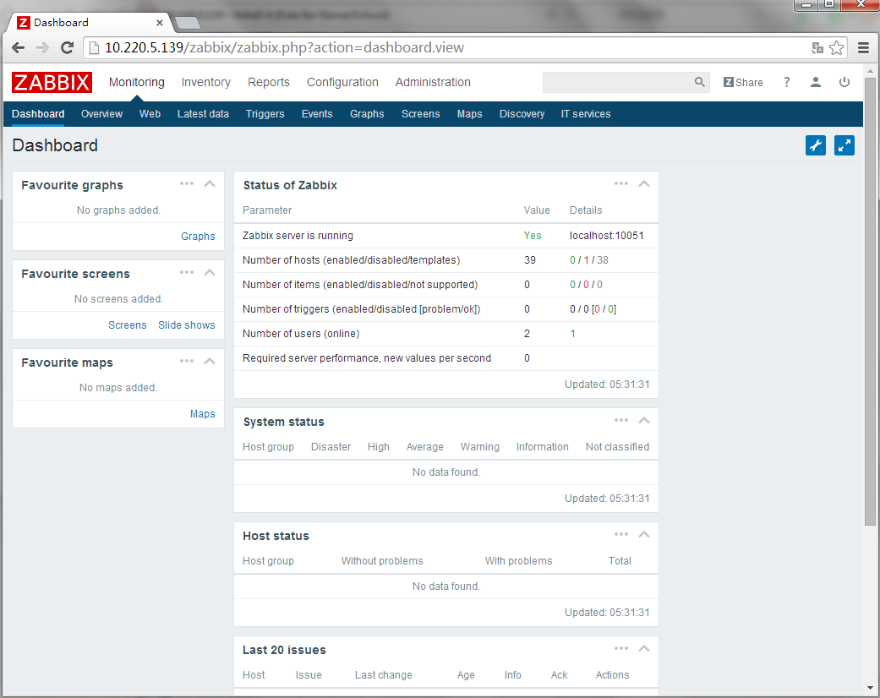Bookmark page with the star icon
Screen dimensions: 880x698
click(x=836, y=47)
